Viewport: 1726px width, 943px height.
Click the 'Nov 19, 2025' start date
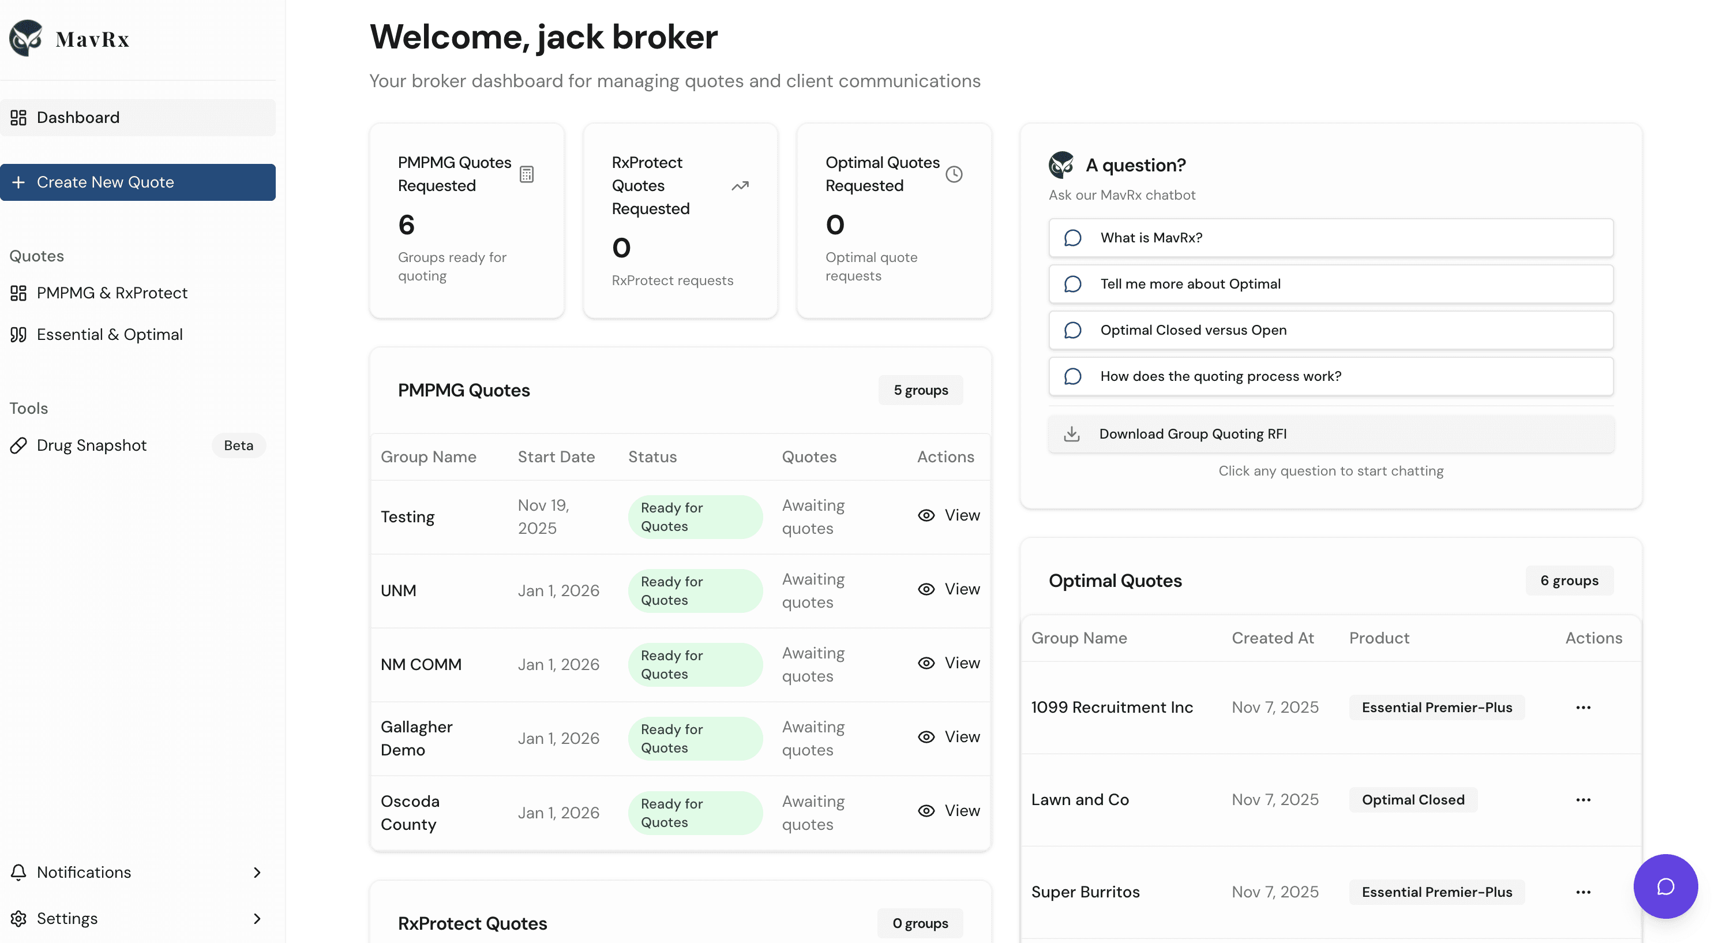tap(544, 517)
